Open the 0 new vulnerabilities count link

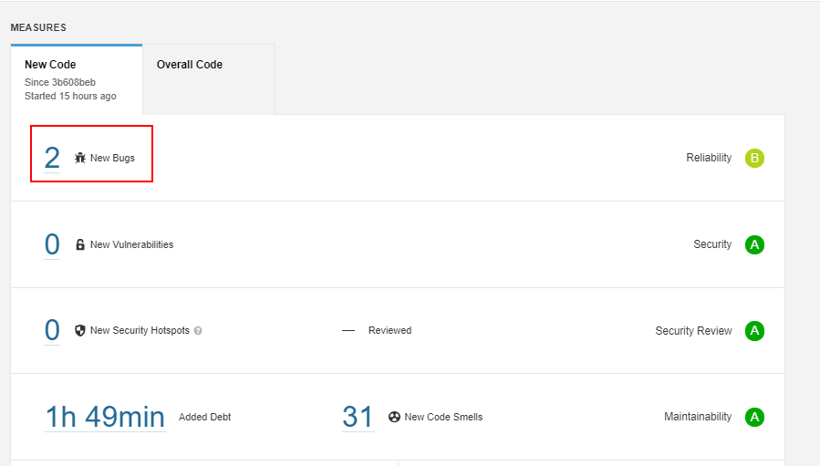52,244
